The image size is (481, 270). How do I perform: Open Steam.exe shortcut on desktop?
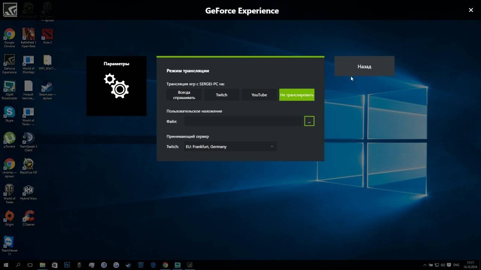(x=47, y=90)
